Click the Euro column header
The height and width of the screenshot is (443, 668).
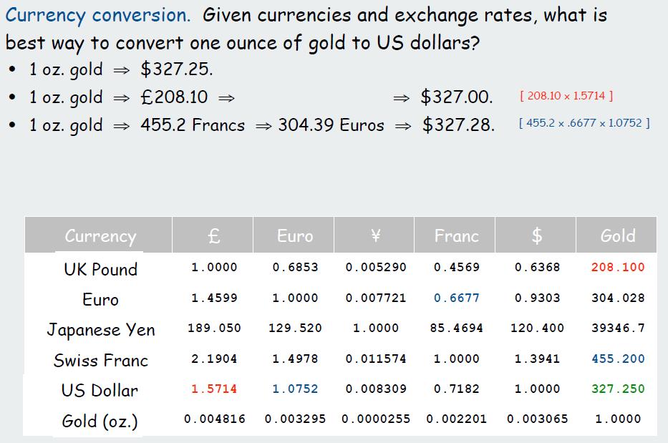(x=294, y=235)
